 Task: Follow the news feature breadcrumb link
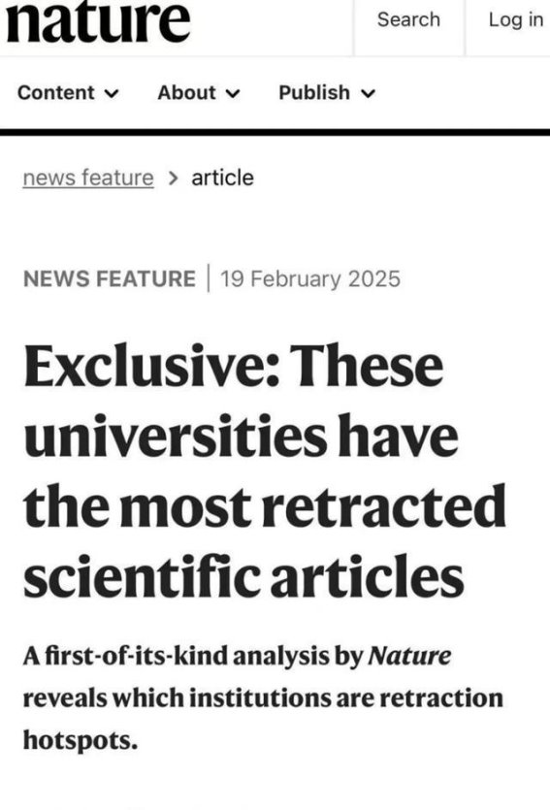[88, 178]
